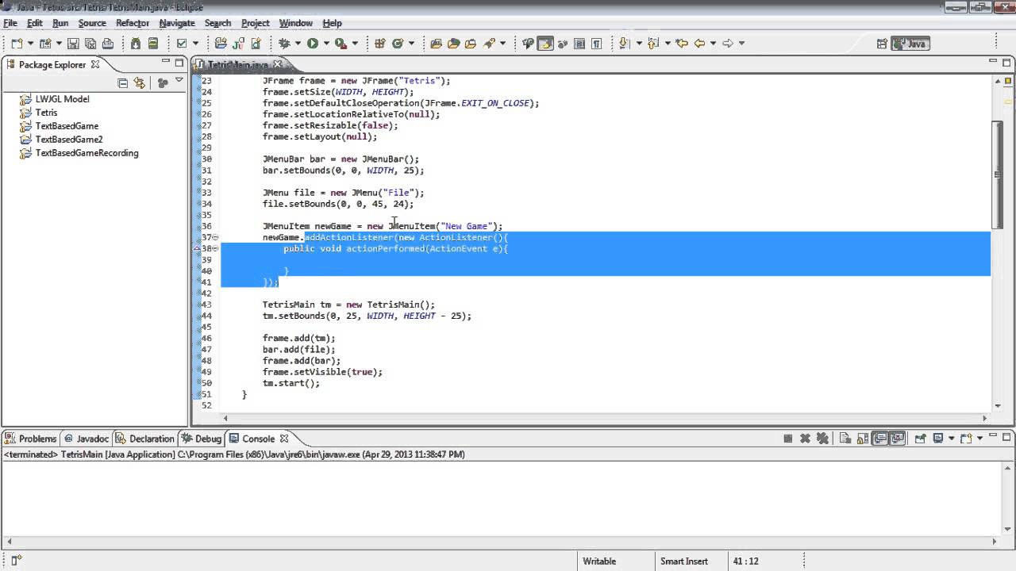Select LWJGL Model project

pos(62,99)
